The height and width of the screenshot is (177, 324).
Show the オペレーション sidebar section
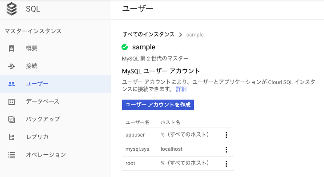[55, 155]
